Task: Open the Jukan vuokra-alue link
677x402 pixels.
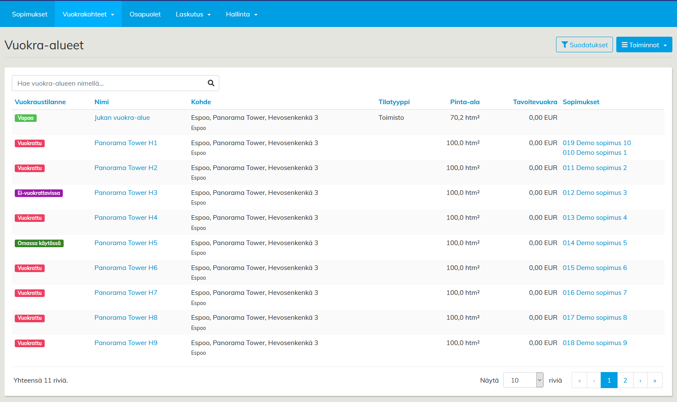Action: [122, 118]
